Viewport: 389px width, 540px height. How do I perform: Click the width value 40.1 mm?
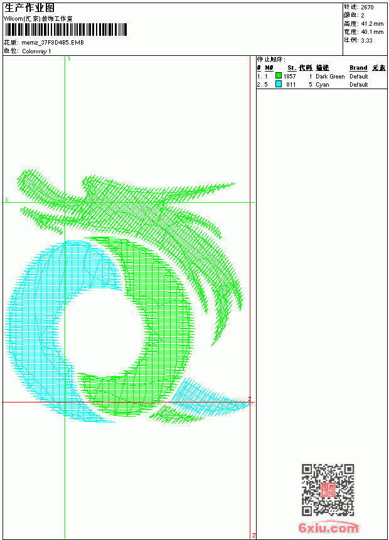tap(372, 32)
